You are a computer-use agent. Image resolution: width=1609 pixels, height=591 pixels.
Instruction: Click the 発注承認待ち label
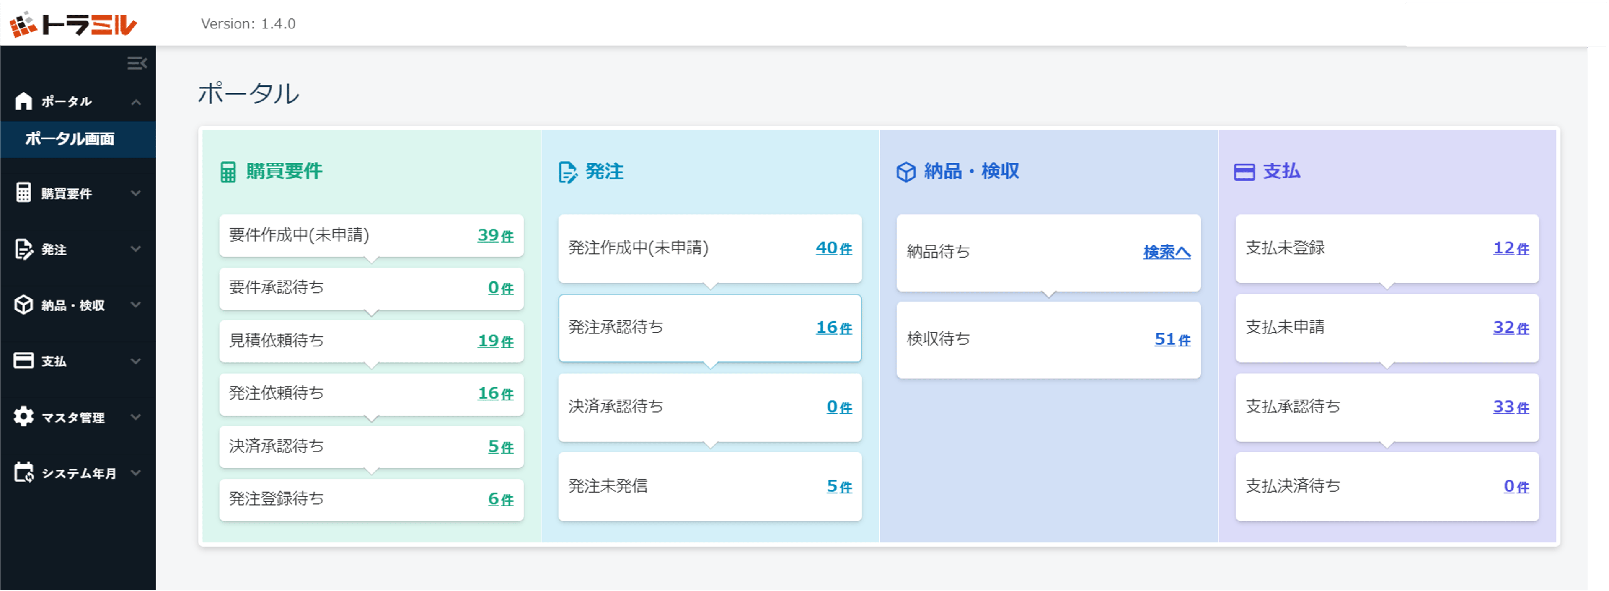pos(616,327)
